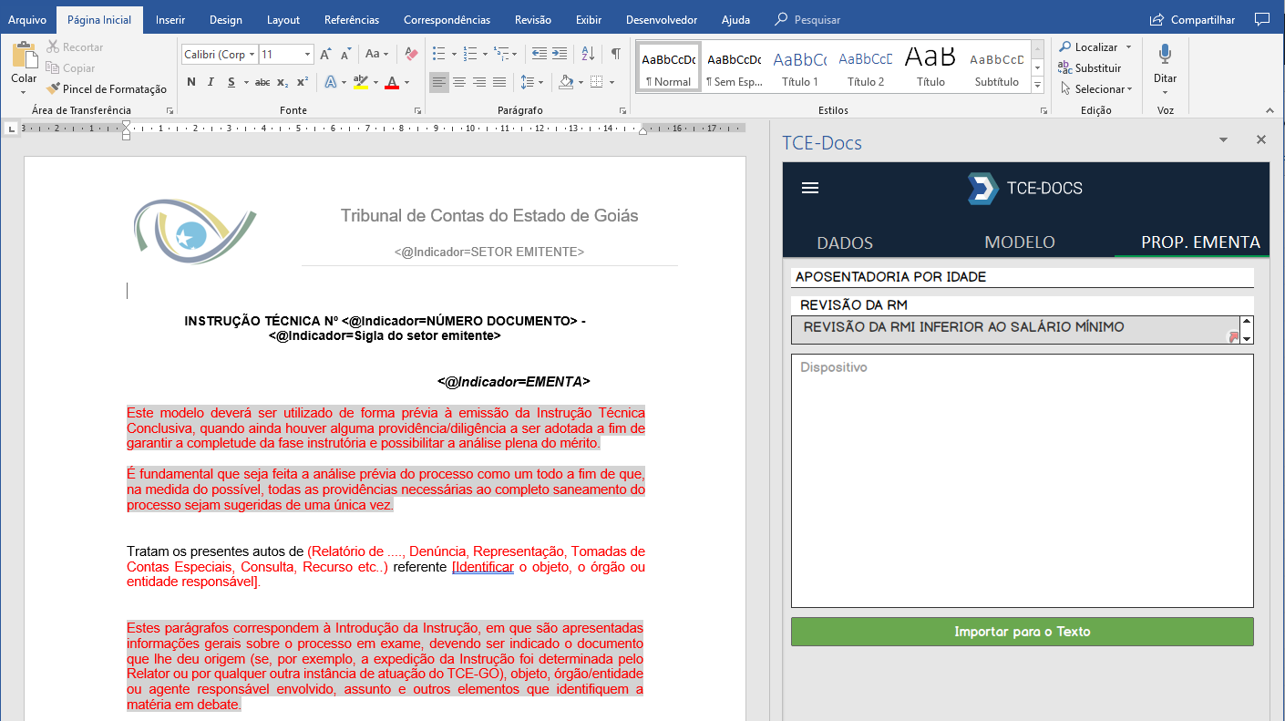This screenshot has height=721, width=1285.
Task: Toggle show paragraph marks
Action: tap(616, 54)
